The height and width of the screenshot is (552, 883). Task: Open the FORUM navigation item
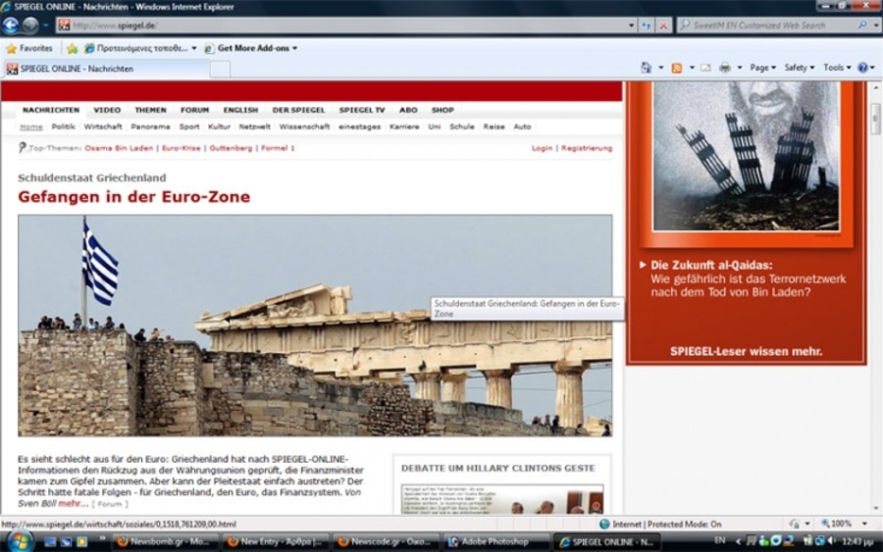pyautogui.click(x=195, y=110)
